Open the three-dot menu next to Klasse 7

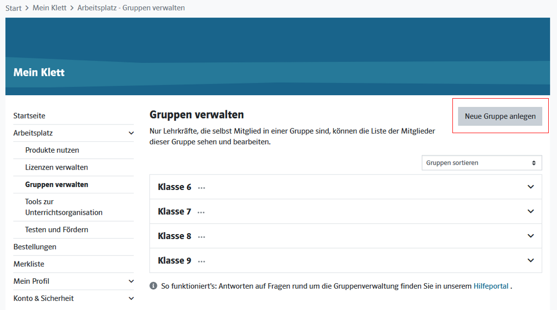click(x=201, y=212)
